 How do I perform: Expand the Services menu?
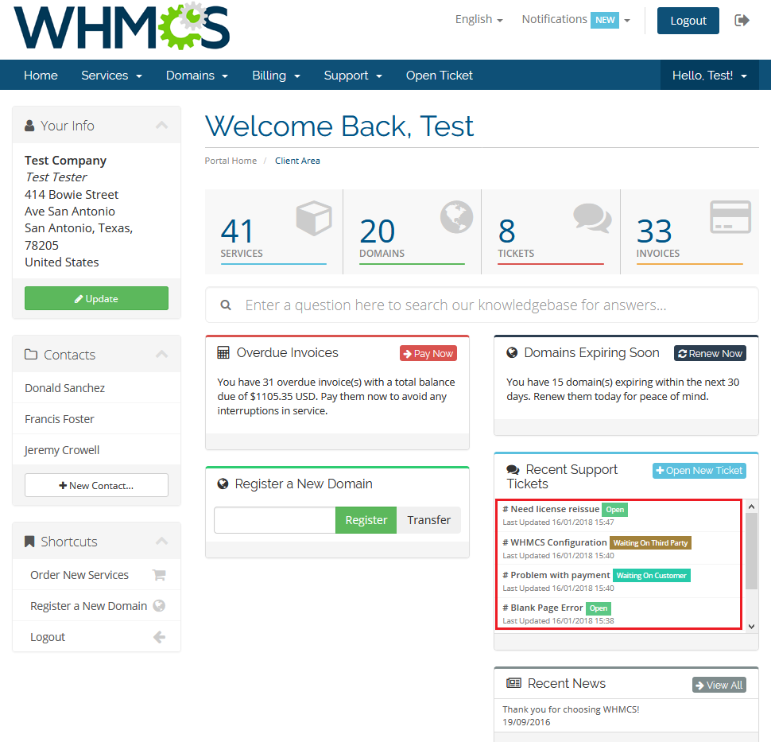pyautogui.click(x=111, y=76)
